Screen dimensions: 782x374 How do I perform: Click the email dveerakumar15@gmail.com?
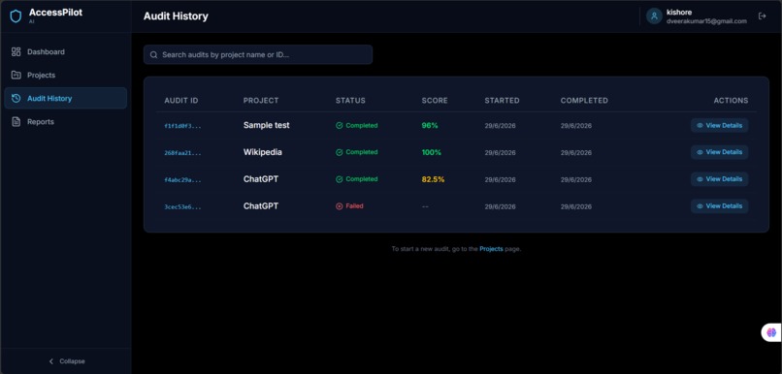click(x=706, y=21)
